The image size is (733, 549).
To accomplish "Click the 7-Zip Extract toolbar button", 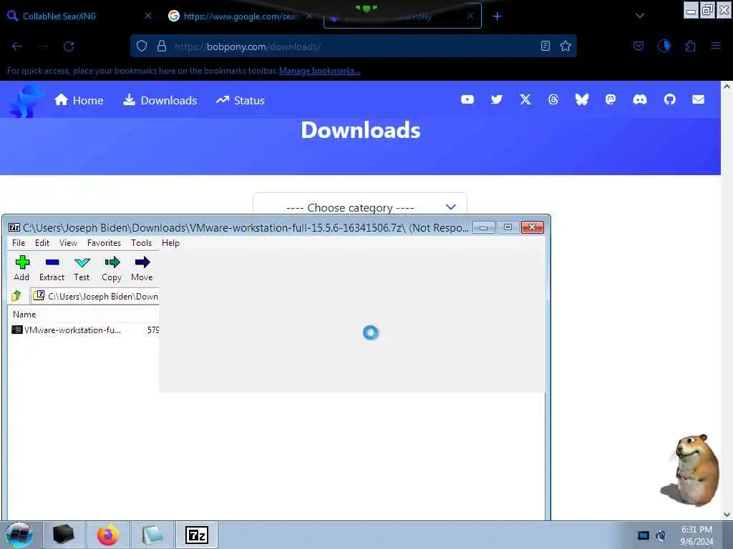I will [52, 269].
